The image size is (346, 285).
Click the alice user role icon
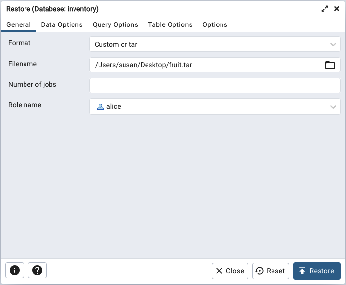coord(100,107)
